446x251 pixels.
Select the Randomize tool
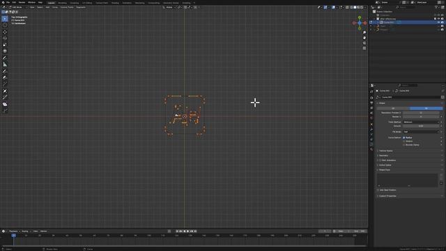(5, 110)
